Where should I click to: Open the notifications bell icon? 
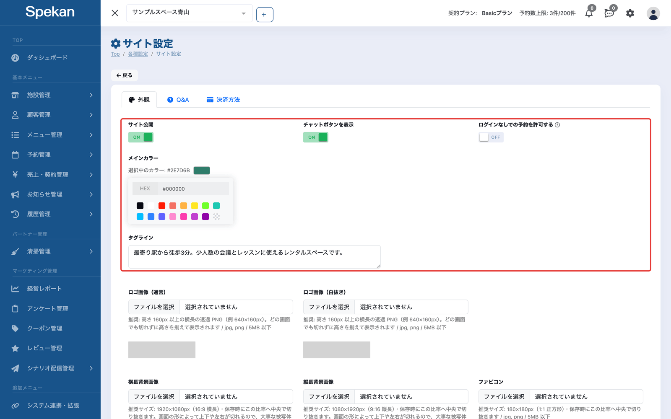[x=589, y=13]
